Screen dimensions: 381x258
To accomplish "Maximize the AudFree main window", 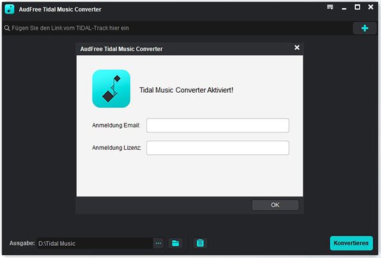I will 357,7.
